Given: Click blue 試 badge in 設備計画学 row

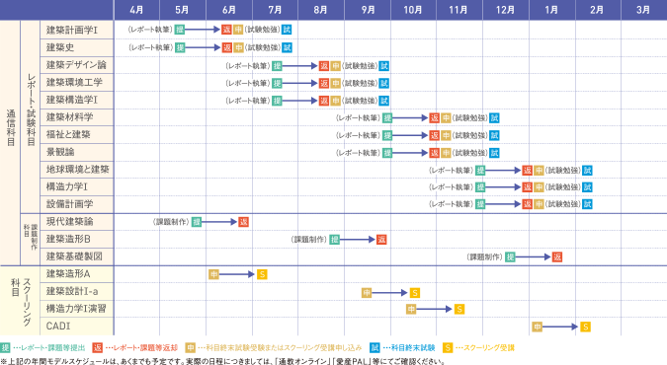Looking at the screenshot, I should click(x=587, y=204).
